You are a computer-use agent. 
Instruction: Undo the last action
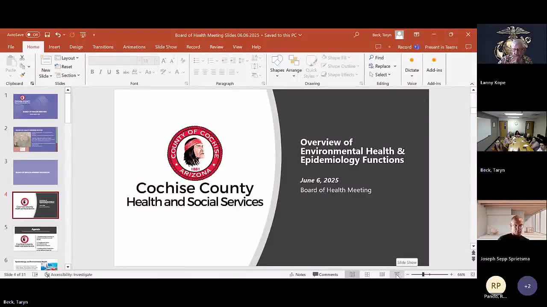pos(58,35)
